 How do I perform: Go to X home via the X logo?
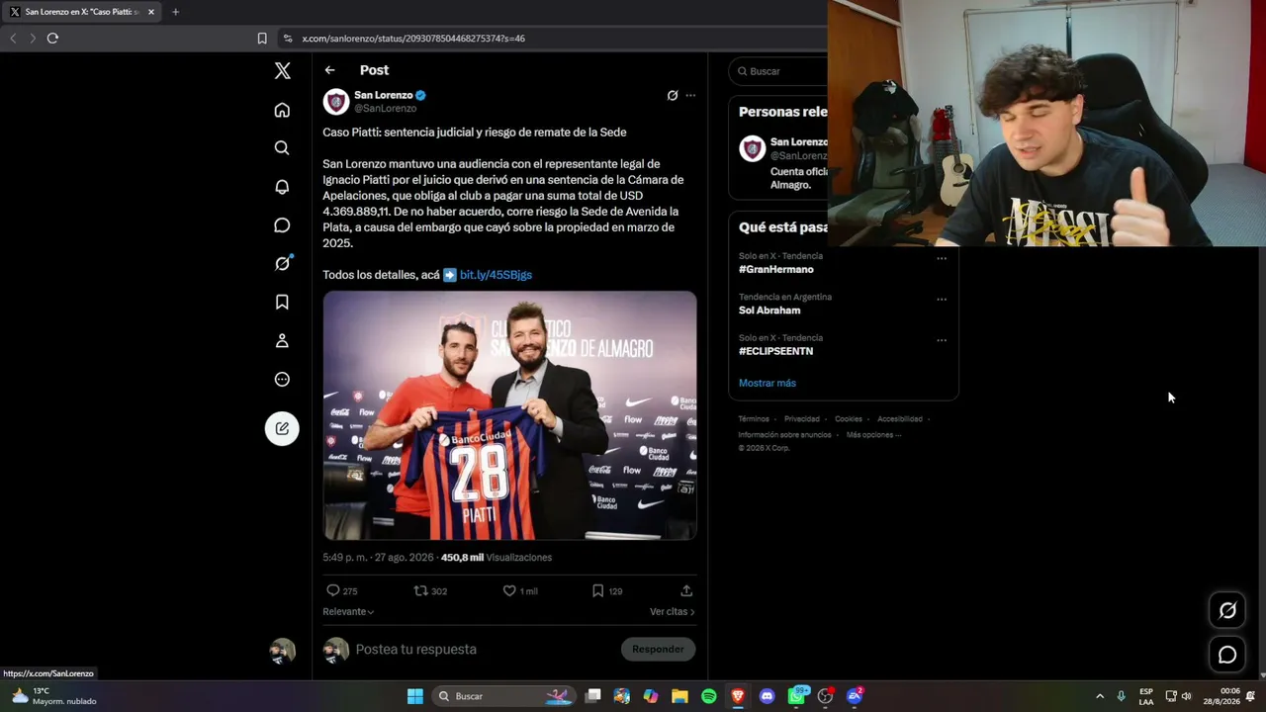282,71
